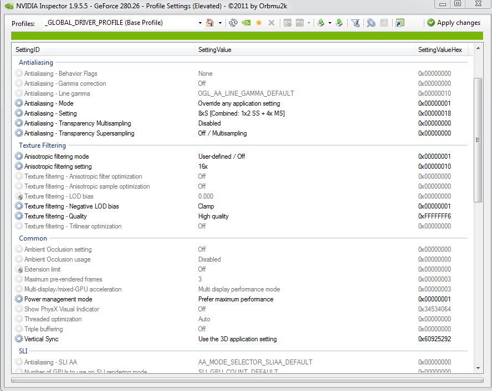This screenshot has height=391, width=492.
Task: Click gear icon of Power management mode row
Action: tap(19, 299)
